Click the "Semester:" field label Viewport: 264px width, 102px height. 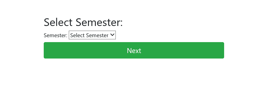pyautogui.click(x=55, y=35)
